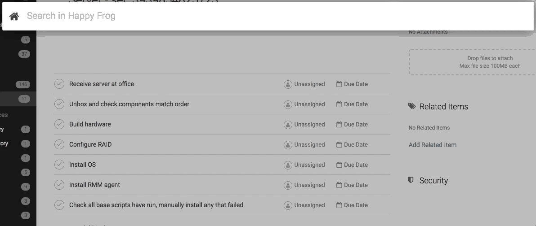536x226 pixels.
Task: Click avatar icon beside Install OS Unassigned
Action: pyautogui.click(x=288, y=165)
